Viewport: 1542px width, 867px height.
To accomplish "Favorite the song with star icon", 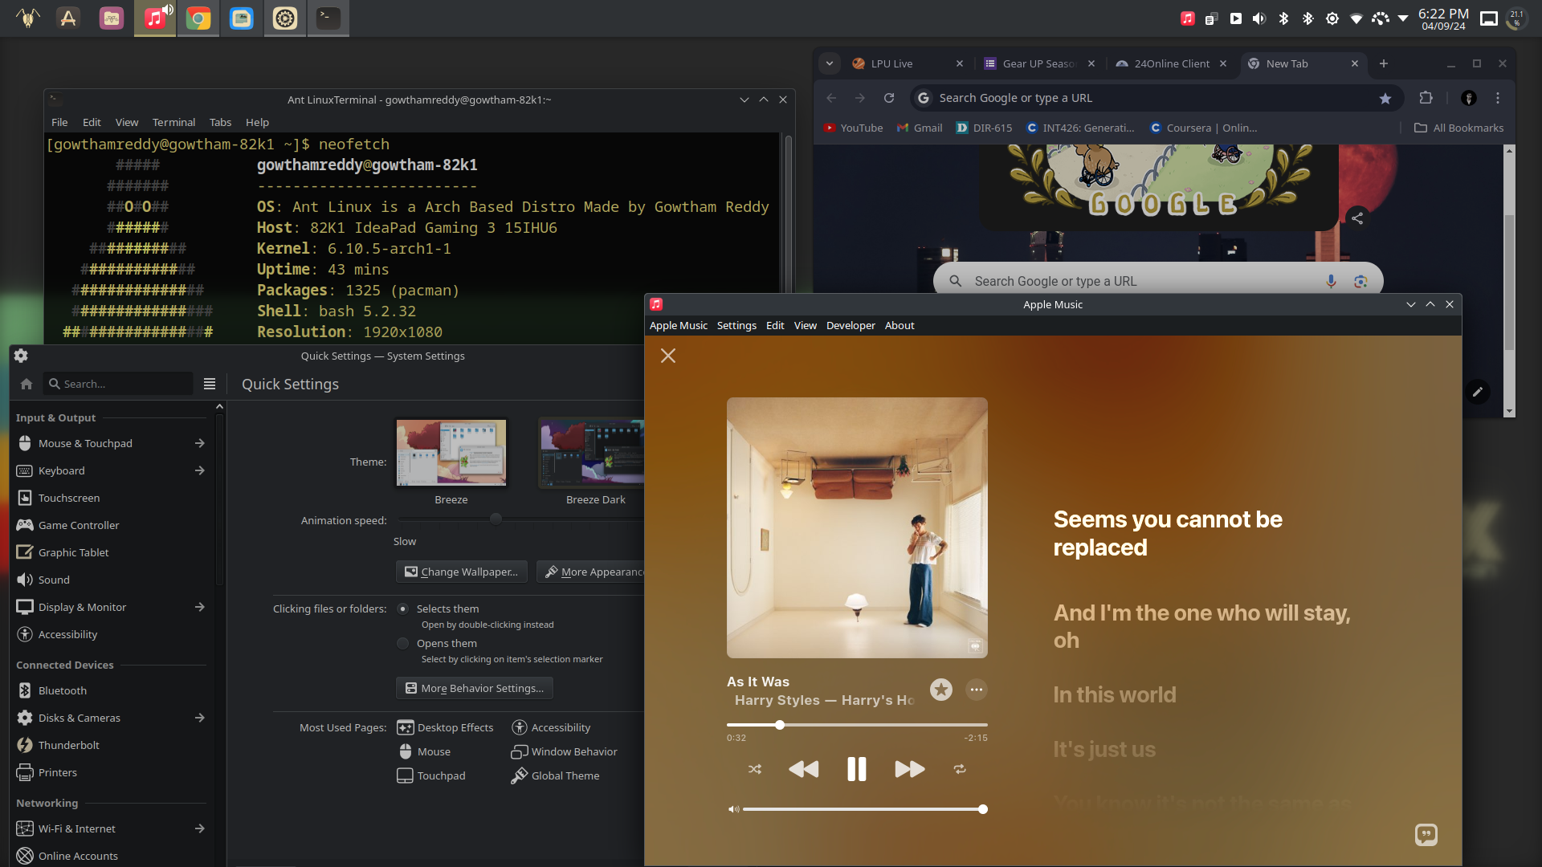I will pyautogui.click(x=941, y=690).
